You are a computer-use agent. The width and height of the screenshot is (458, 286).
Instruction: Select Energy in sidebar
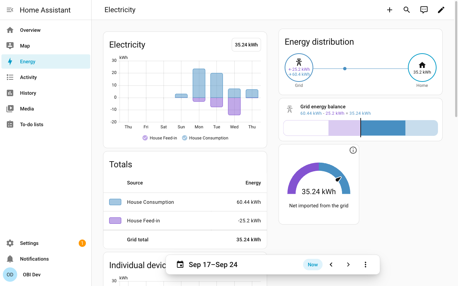tap(46, 61)
